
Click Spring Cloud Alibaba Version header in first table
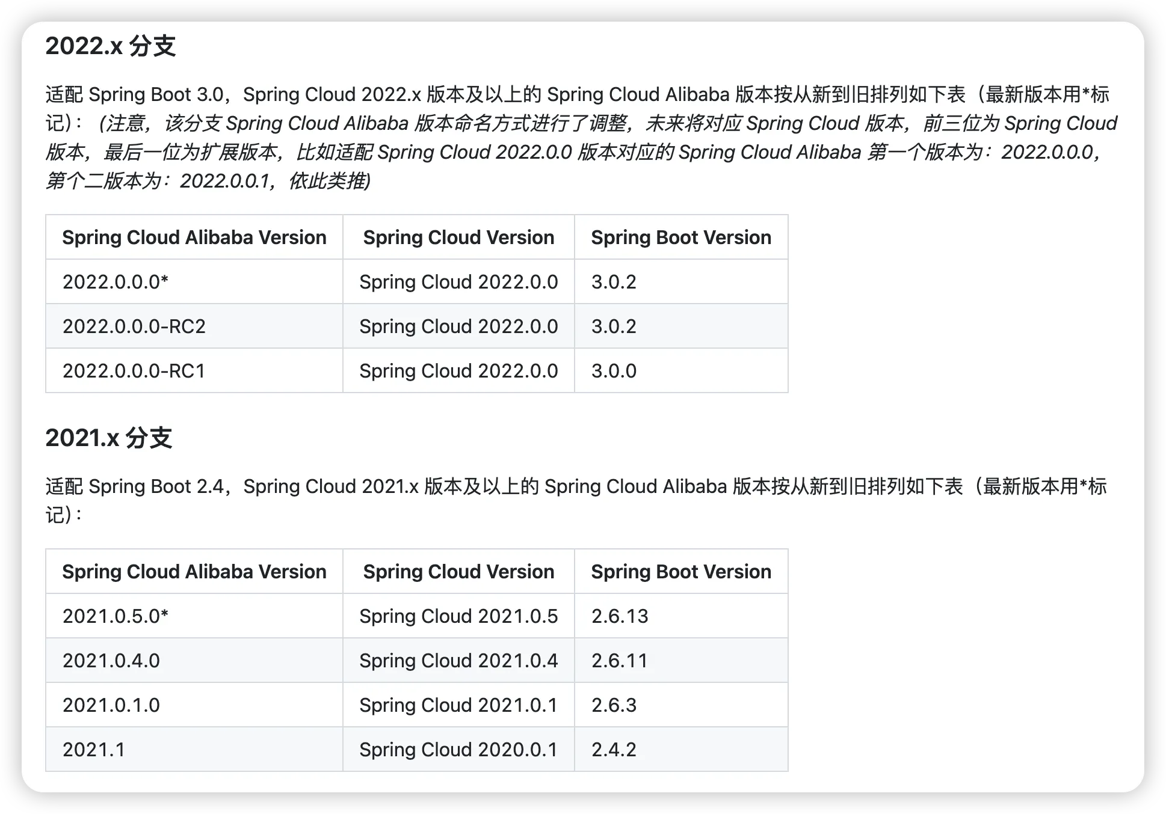click(x=194, y=237)
